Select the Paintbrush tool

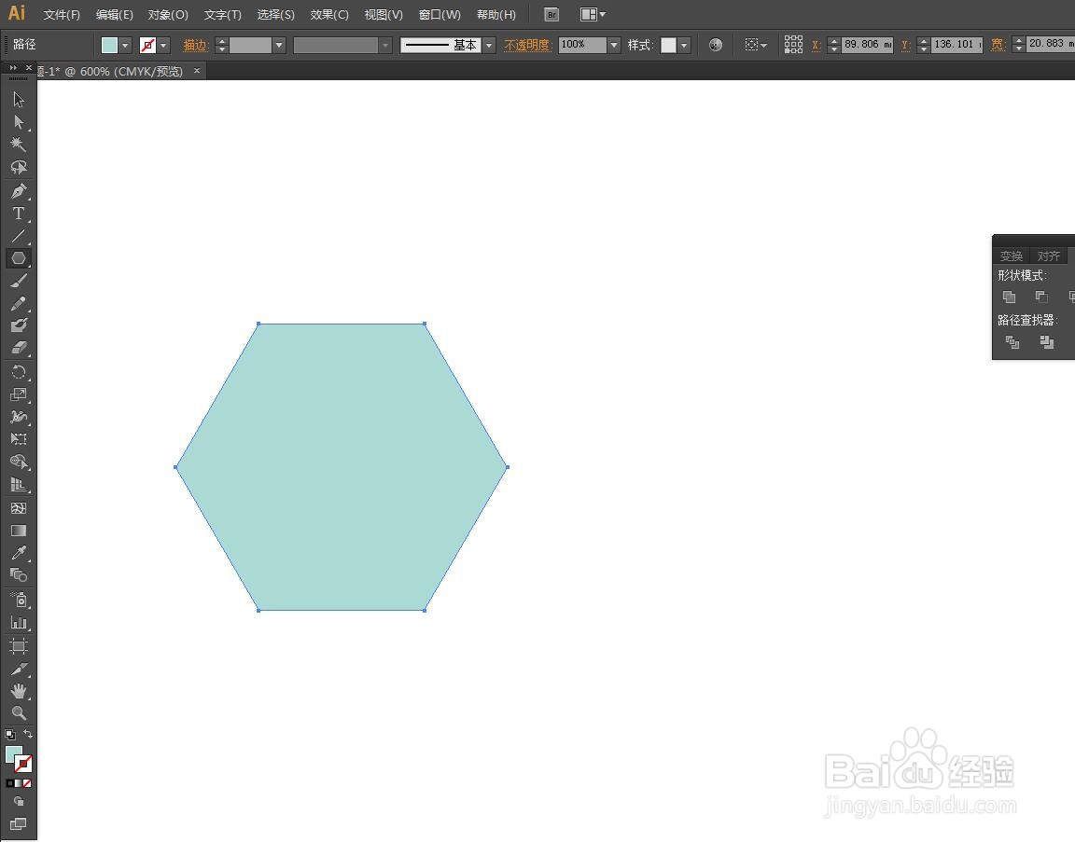19,281
